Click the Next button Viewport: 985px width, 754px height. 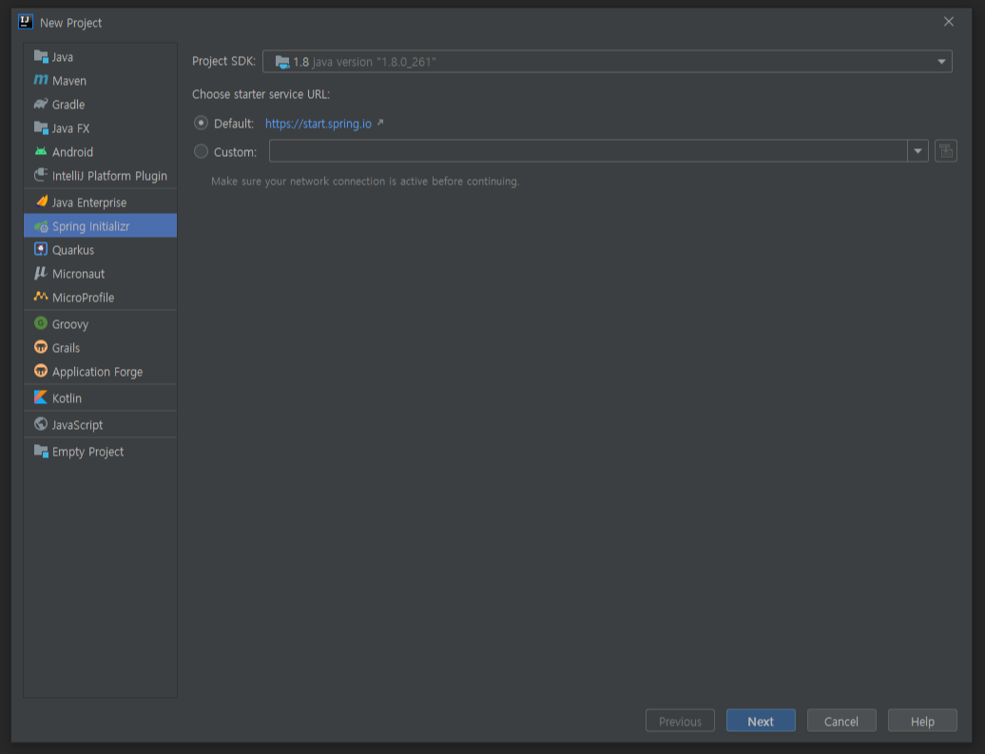pos(761,721)
